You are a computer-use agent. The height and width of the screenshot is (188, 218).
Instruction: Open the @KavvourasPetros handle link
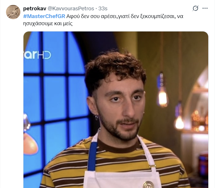point(71,9)
